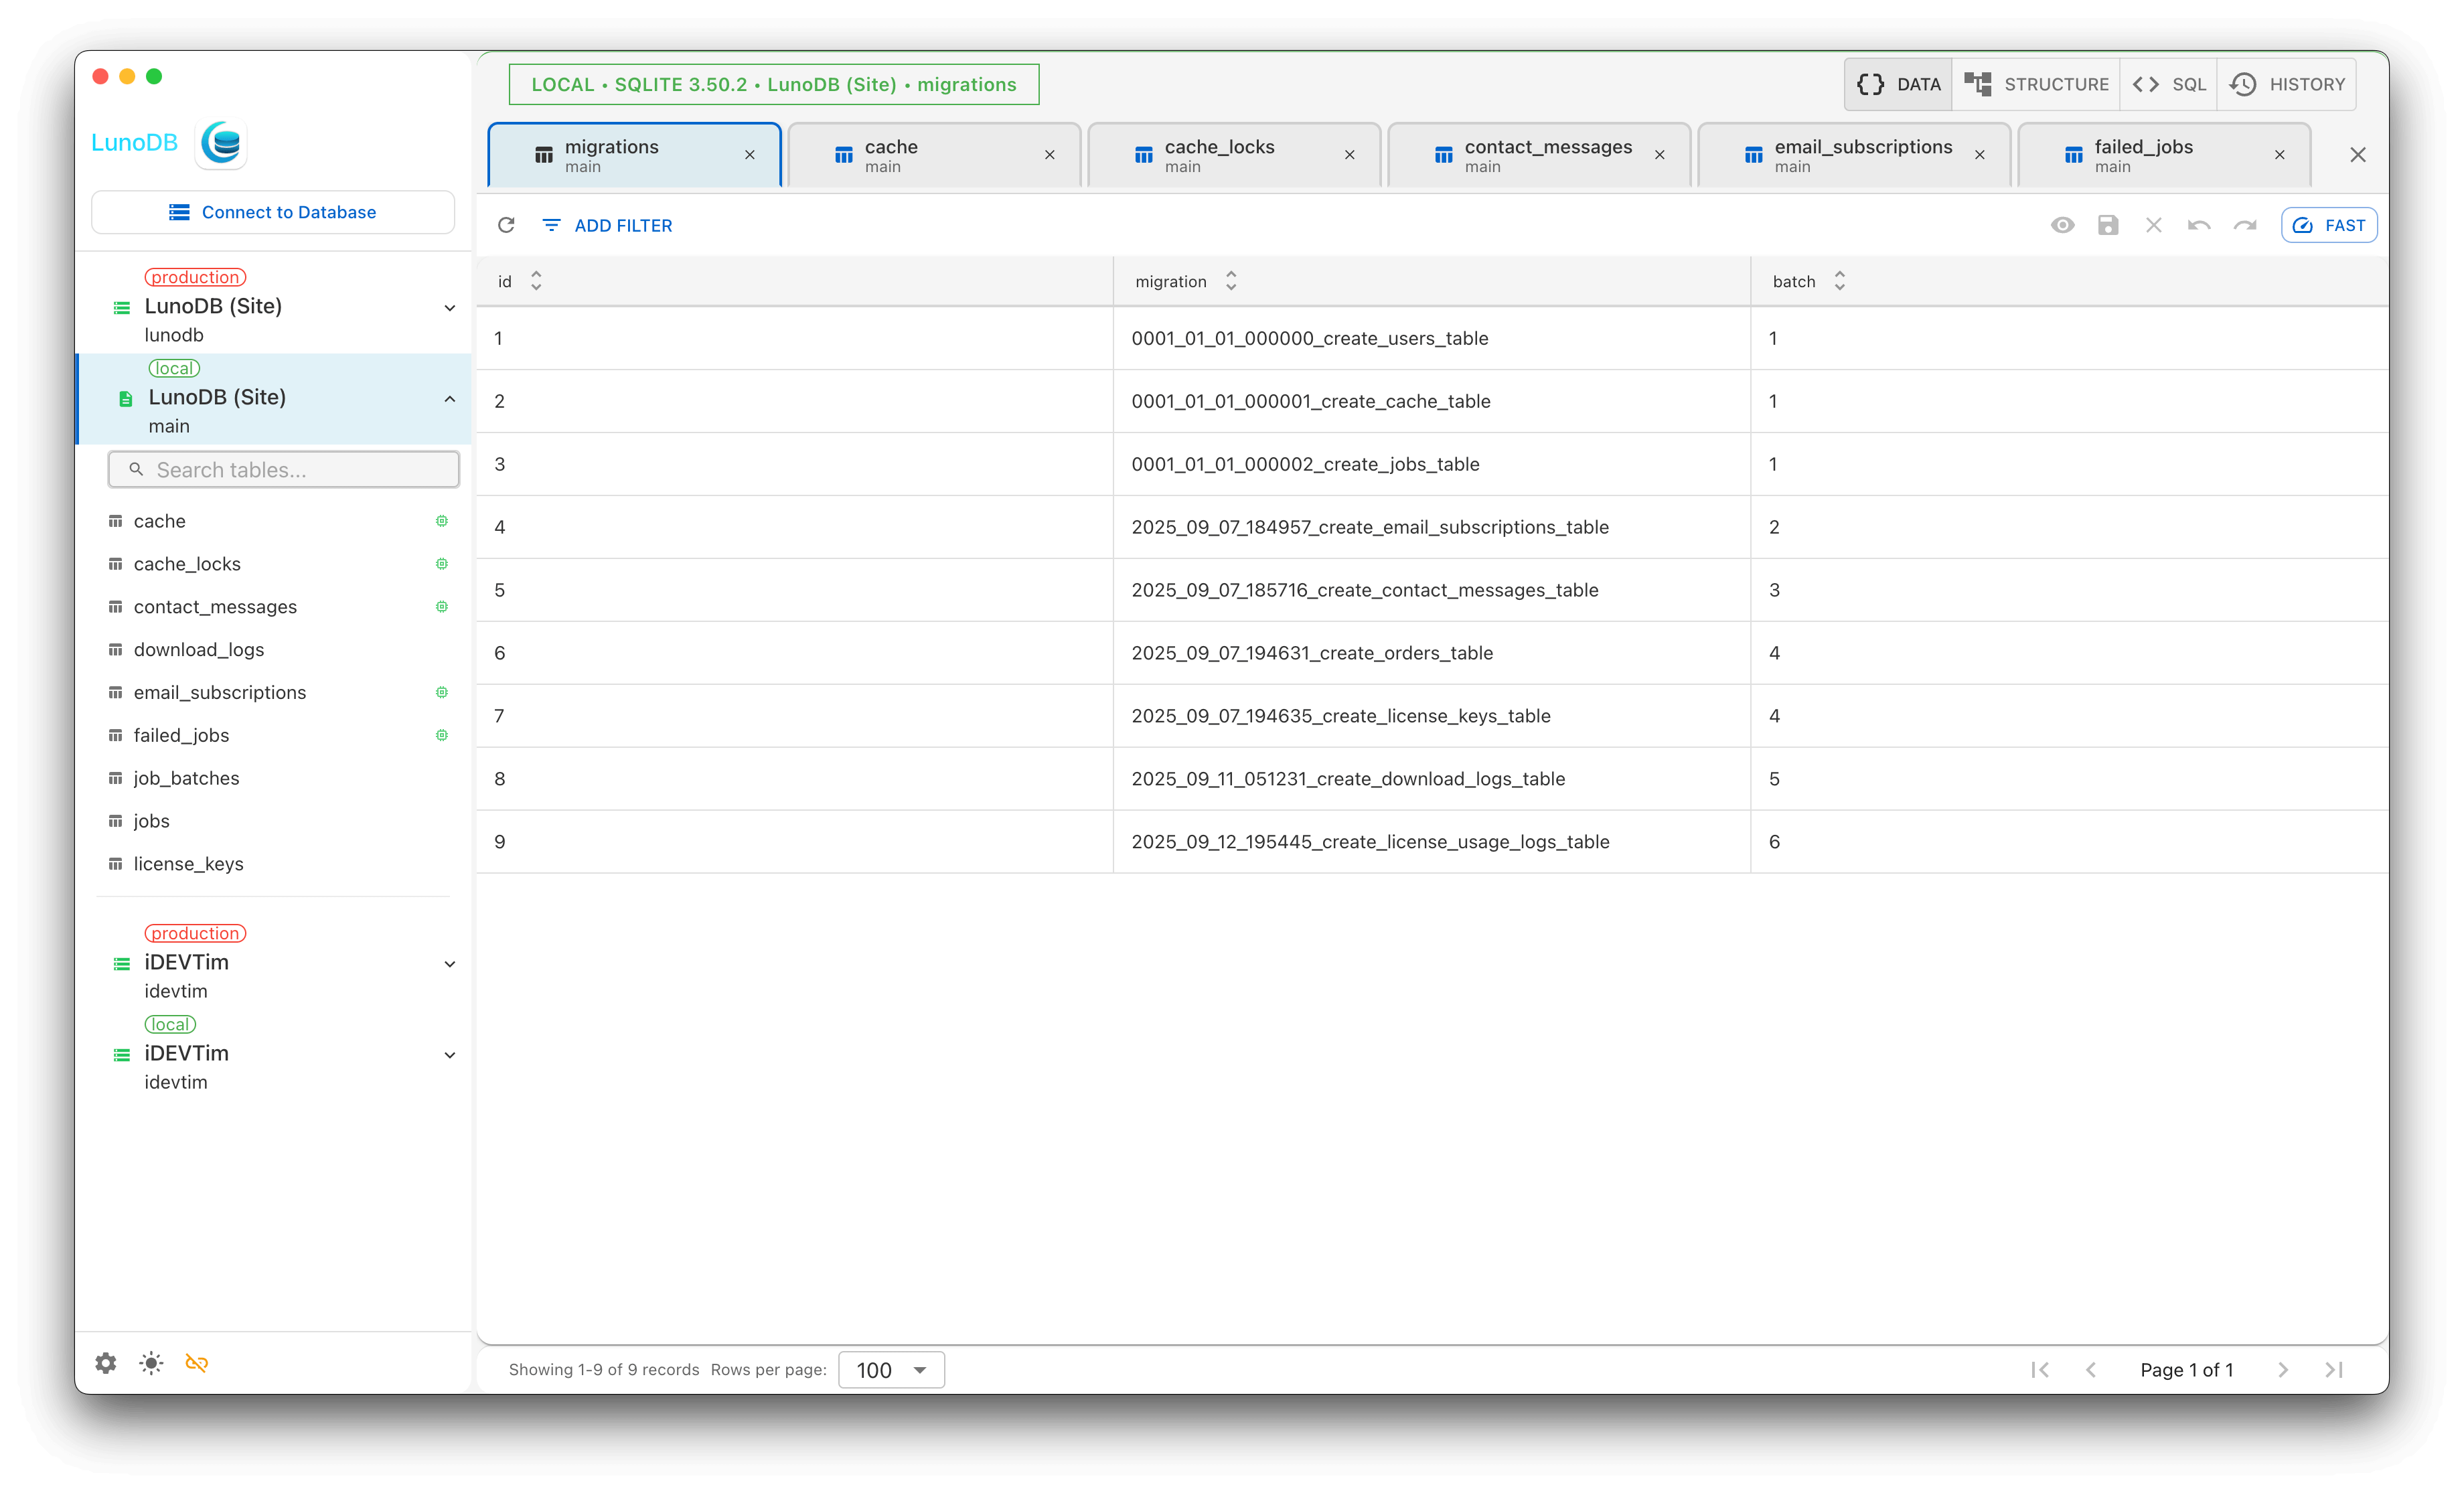Toggle light/dark theme sun icon

pyautogui.click(x=151, y=1363)
